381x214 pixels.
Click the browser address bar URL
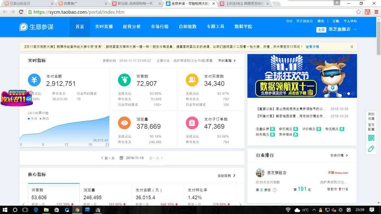(x=79, y=12)
